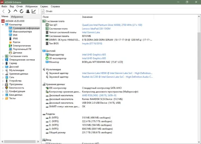Screen dimensions: 201x144
Task: Click the Back navigation arrow
Action: [4, 11]
